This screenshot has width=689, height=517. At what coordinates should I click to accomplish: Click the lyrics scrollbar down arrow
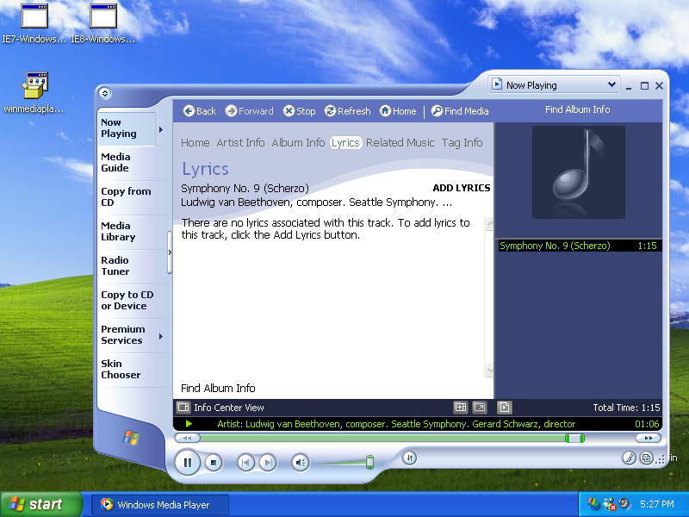coord(489,371)
